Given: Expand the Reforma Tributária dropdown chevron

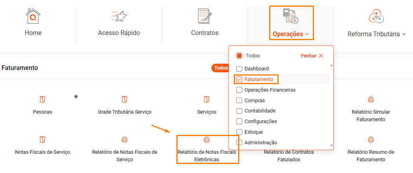Looking at the screenshot, I should click(x=404, y=34).
